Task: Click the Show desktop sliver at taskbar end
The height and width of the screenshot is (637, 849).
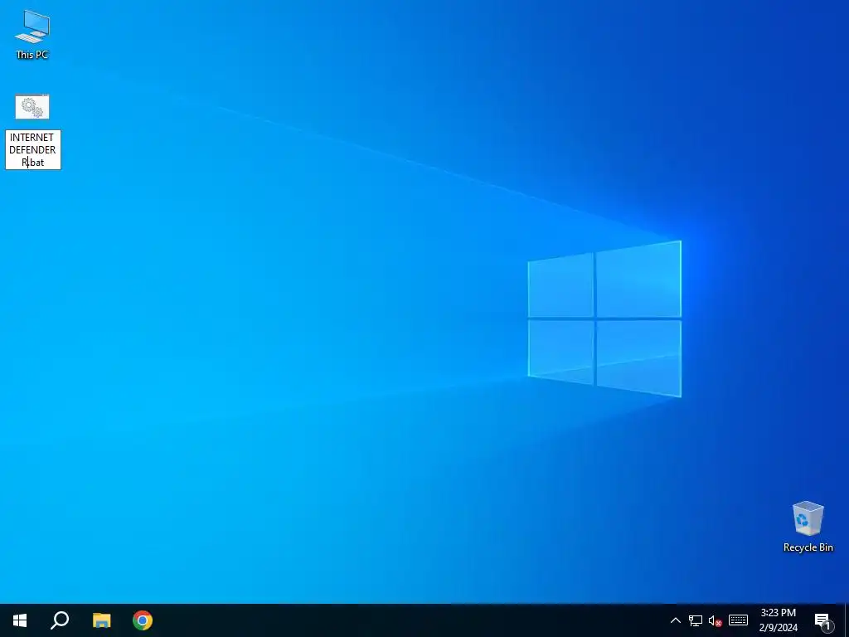Action: click(847, 620)
